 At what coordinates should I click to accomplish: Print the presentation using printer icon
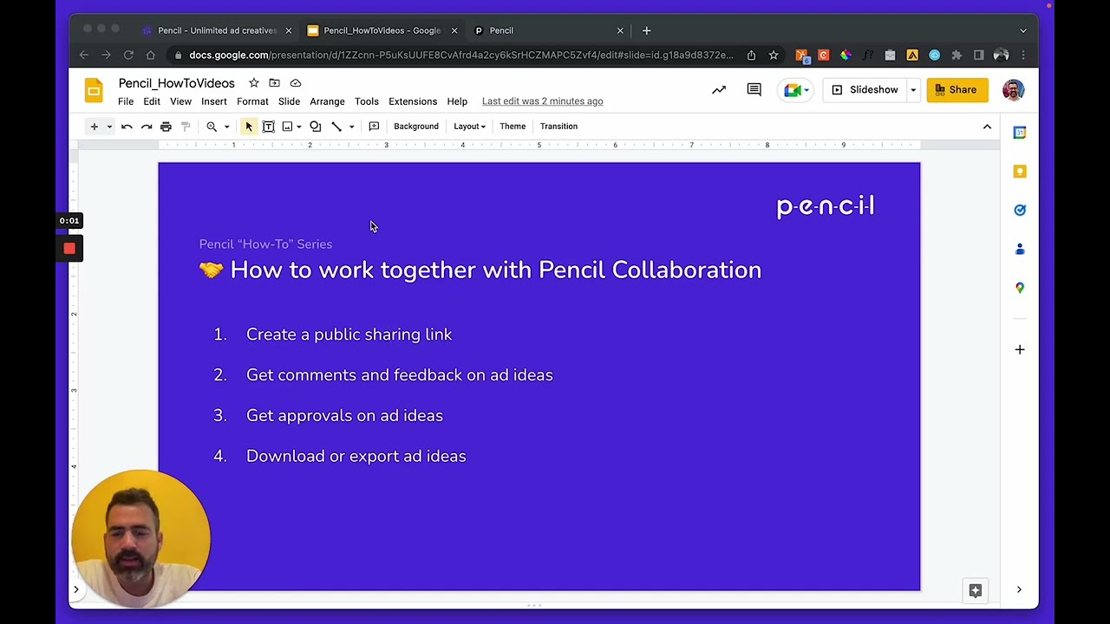click(166, 127)
